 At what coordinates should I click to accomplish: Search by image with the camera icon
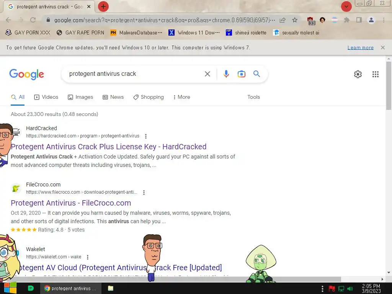coord(241,74)
